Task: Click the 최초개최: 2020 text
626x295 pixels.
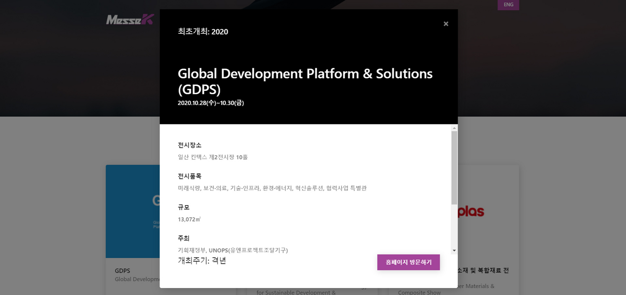Action: tap(203, 32)
